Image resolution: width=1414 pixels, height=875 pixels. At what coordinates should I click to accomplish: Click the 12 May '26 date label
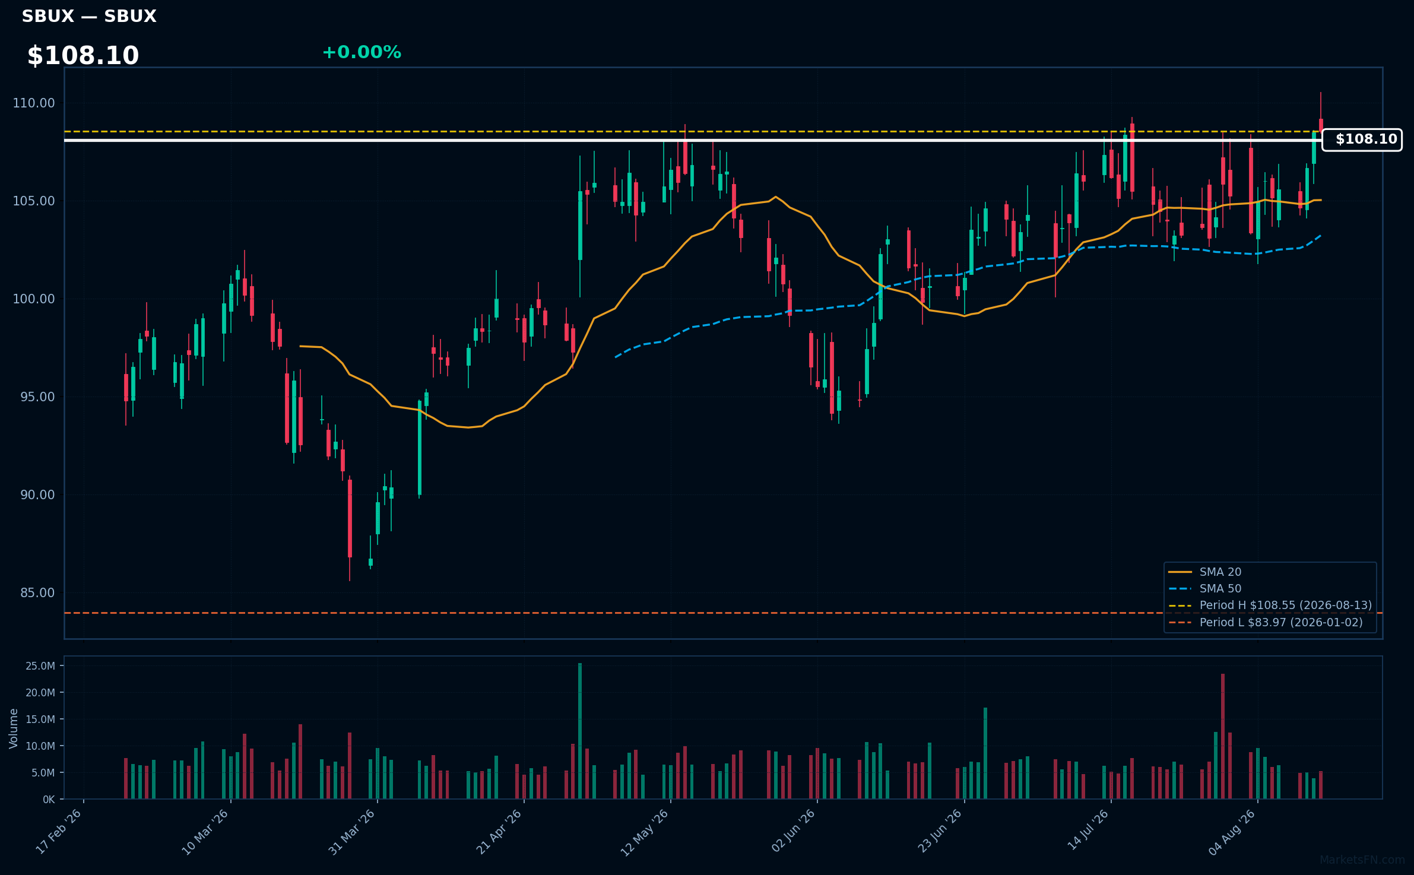(x=645, y=832)
